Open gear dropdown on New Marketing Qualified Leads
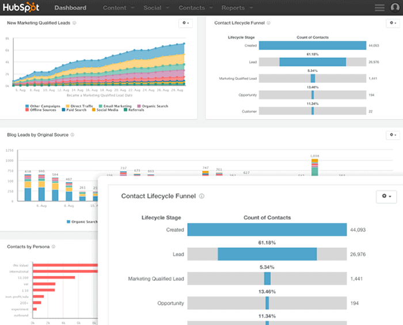403x325 pixels. click(x=185, y=23)
